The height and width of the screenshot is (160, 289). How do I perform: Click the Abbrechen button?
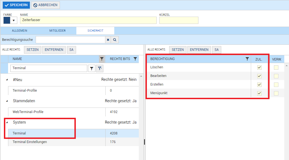pos(45,5)
